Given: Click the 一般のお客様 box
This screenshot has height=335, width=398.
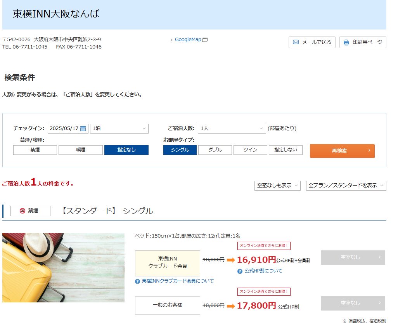Looking at the screenshot, I should 168,305.
